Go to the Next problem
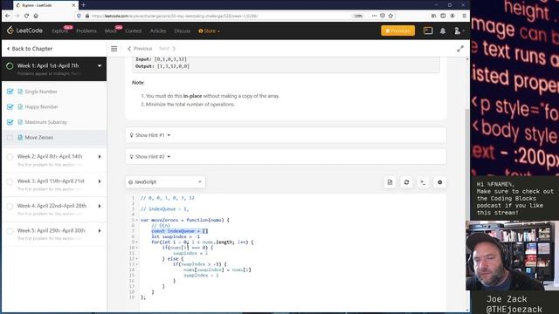This screenshot has height=314, width=559. [167, 49]
